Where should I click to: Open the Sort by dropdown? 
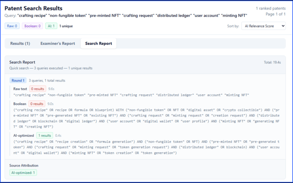pos(264,26)
